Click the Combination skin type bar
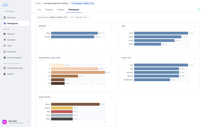The width and height of the screenshot is (204, 127). (x=152, y=80)
